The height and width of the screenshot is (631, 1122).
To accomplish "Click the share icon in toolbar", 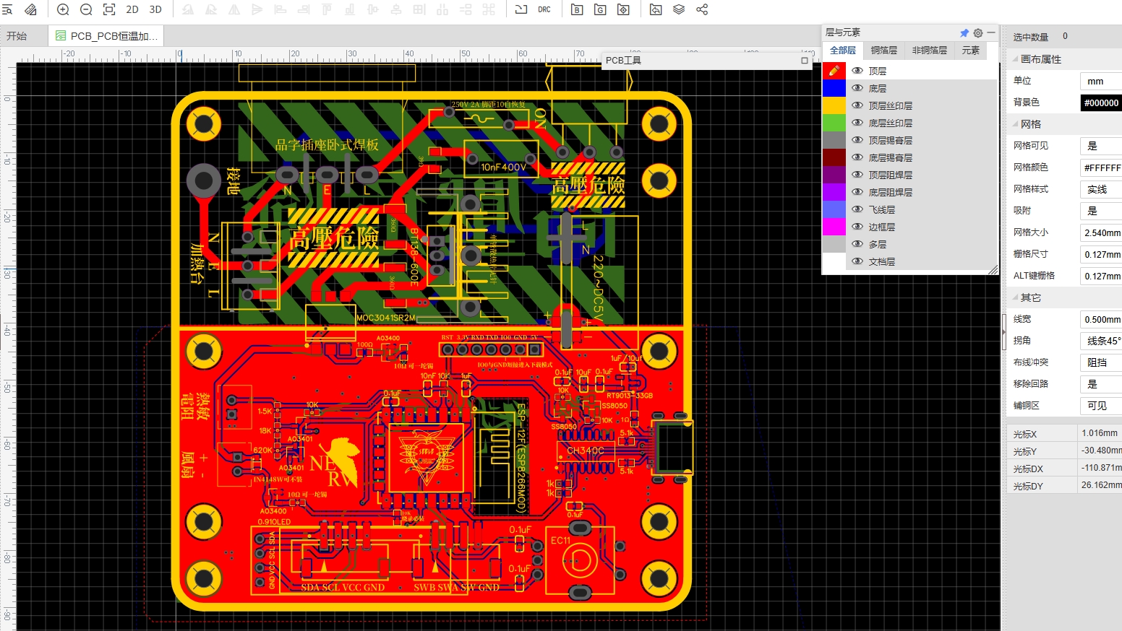I will click(702, 9).
